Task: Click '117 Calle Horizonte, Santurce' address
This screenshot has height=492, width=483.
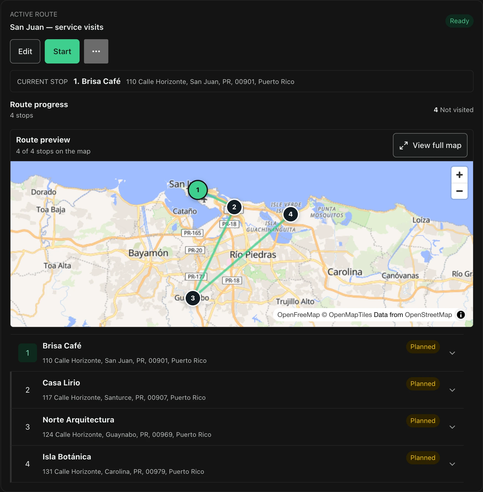Action: pyautogui.click(x=124, y=398)
